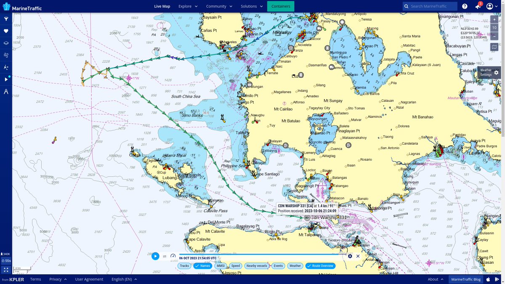
Task: Open the Android app icon
Action: pos(497,279)
